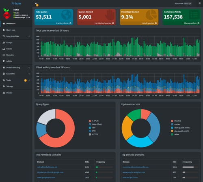The height and width of the screenshot is (182, 203).
Task: Open the Pi-hole title link
Action: [x=16, y=4]
